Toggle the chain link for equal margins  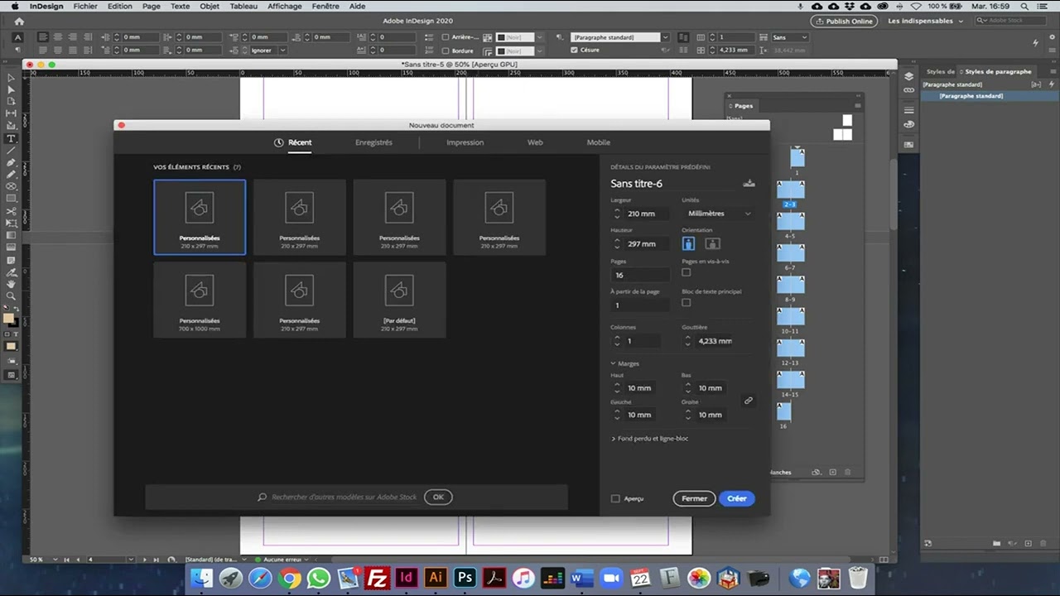click(749, 401)
